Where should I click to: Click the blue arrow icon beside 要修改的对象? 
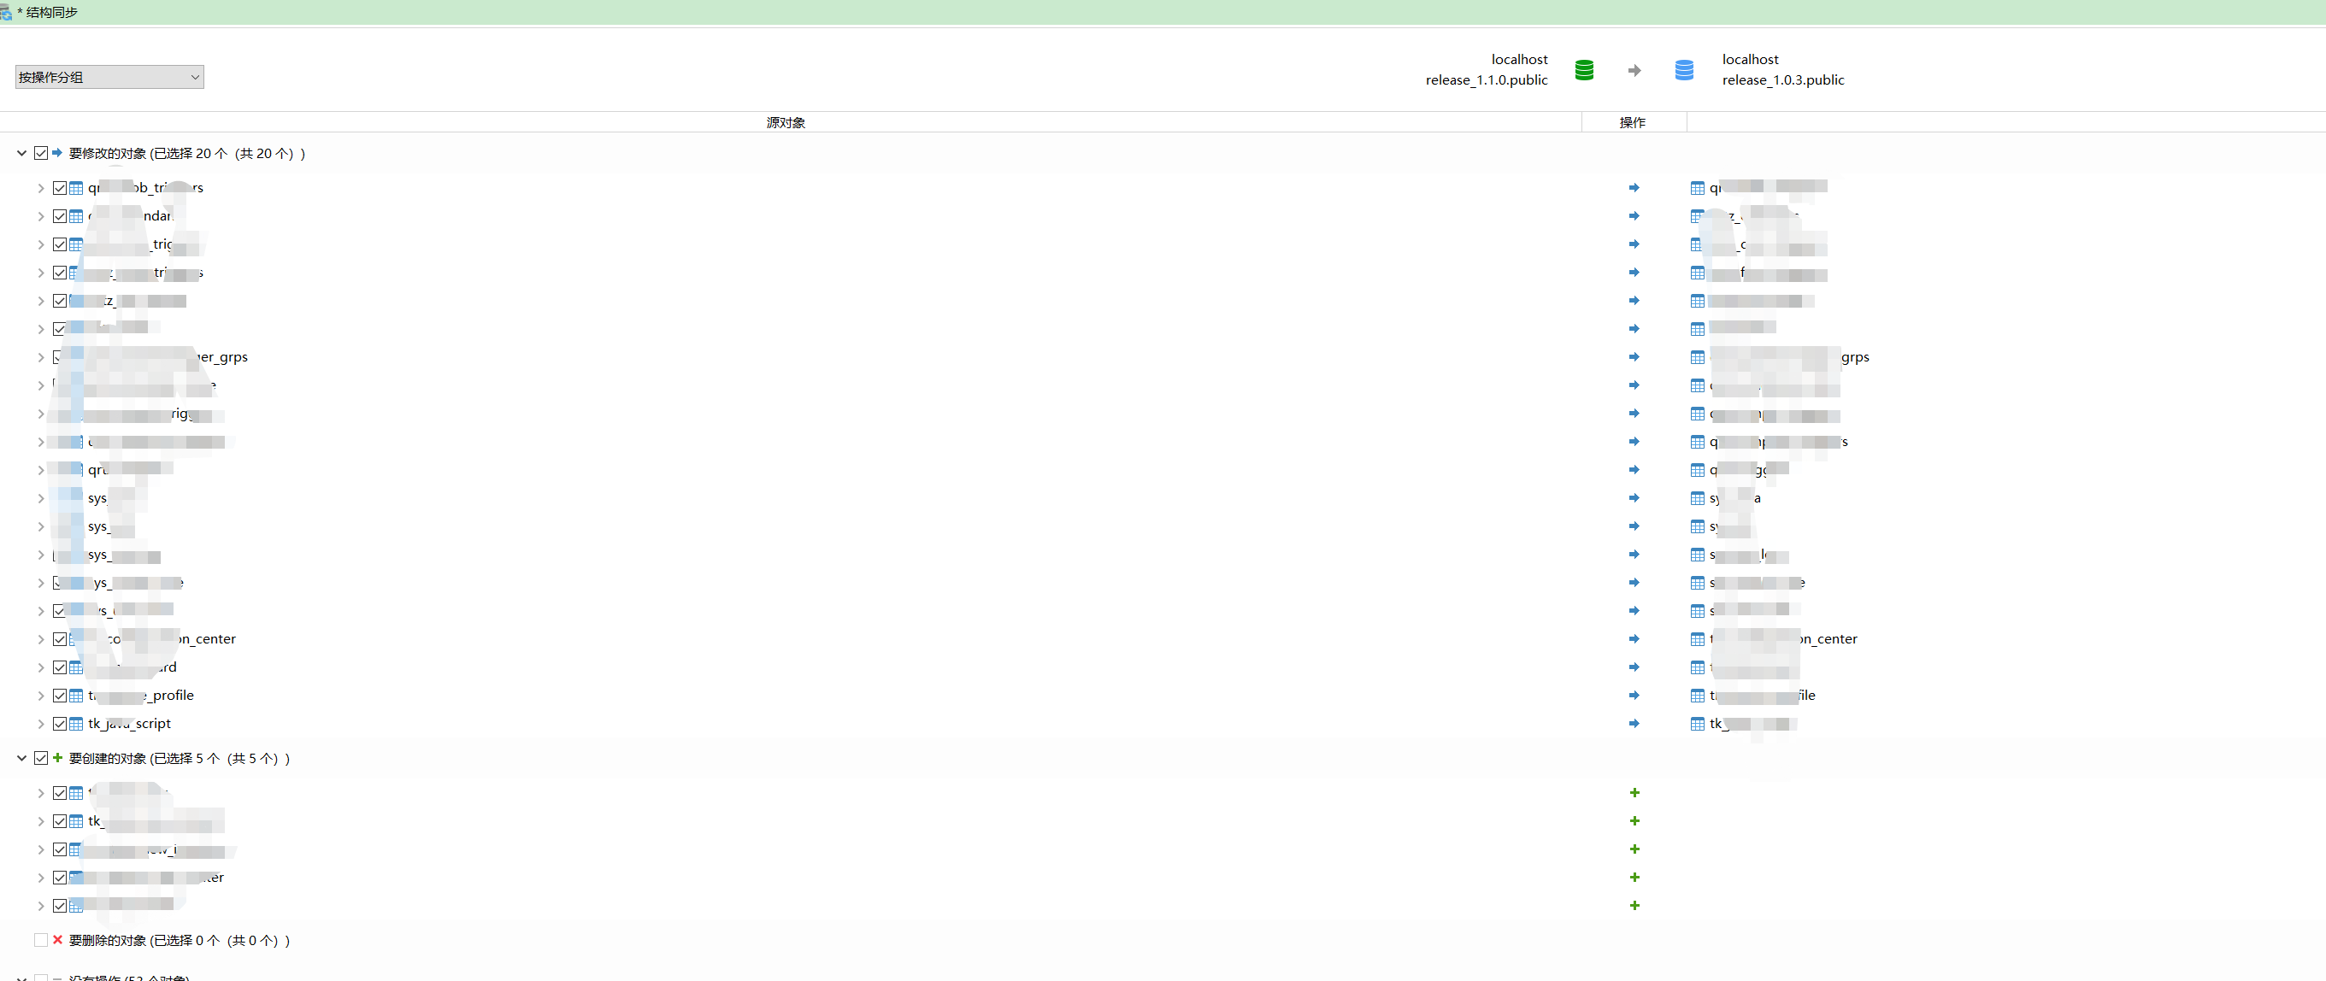pos(58,154)
